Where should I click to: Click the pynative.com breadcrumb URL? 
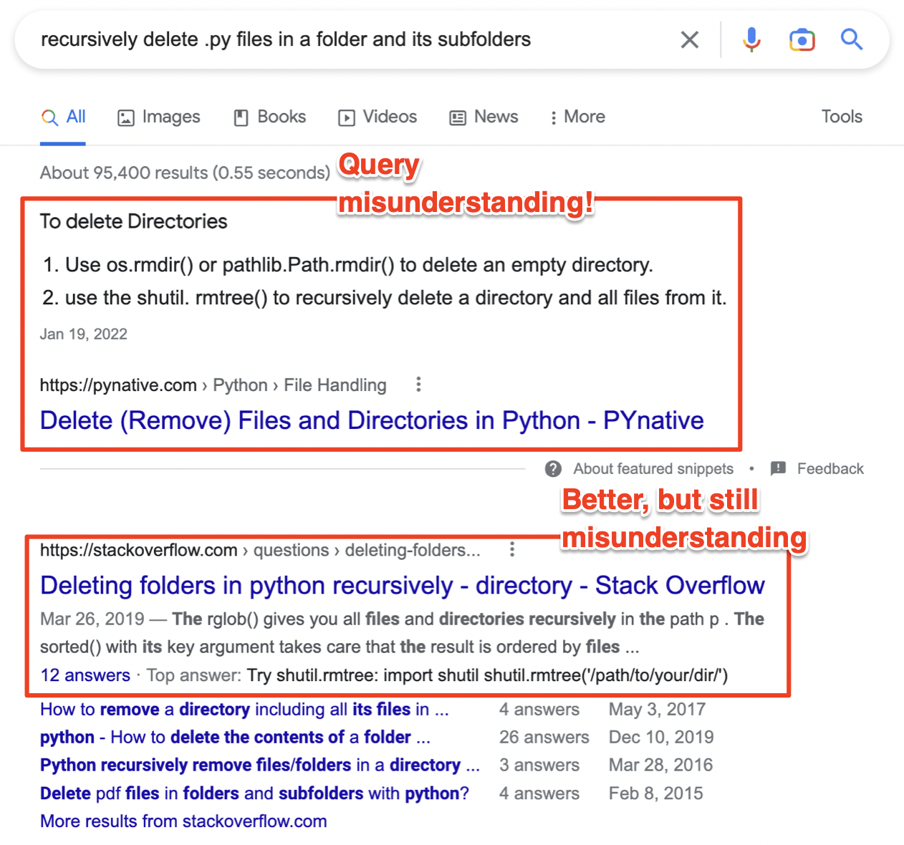(x=213, y=385)
